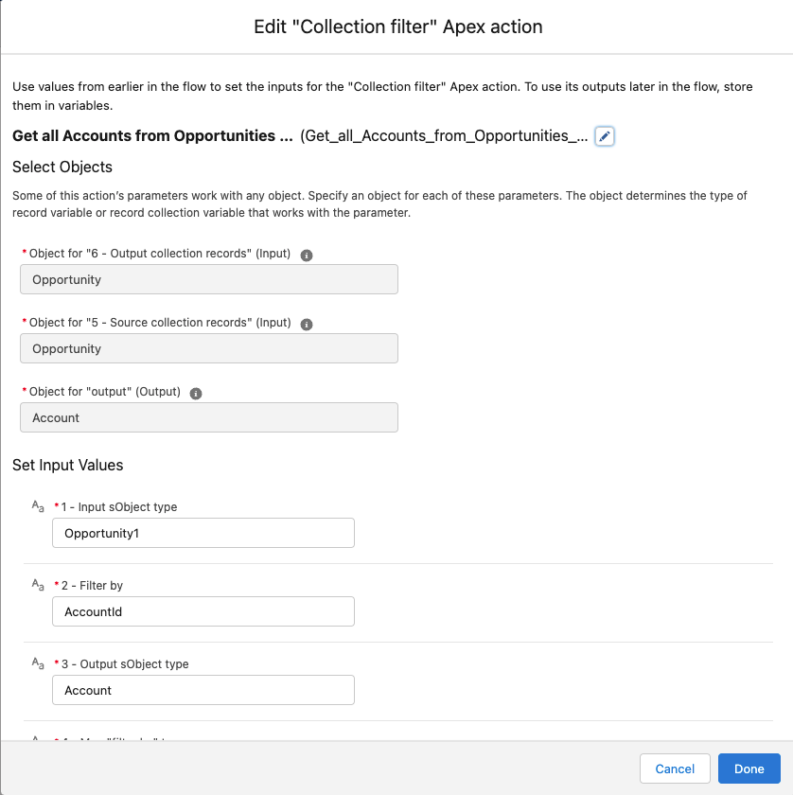Click inside the Input sObject type field showing Opportunity1
The image size is (793, 795).
point(203,533)
